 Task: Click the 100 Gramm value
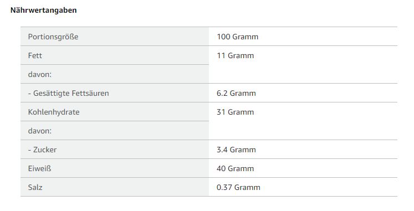pyautogui.click(x=237, y=37)
